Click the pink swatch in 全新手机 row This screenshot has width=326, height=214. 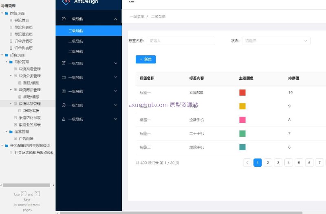242,120
